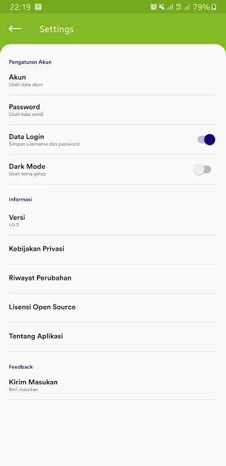
Task: Tap the Dark Mode row label
Action: 27,166
